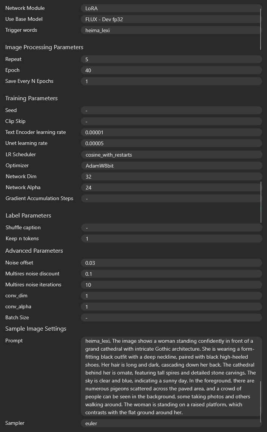Click the Multires noise discount label
Screen dimensions: 267x432
pos(32,273)
